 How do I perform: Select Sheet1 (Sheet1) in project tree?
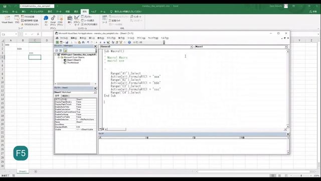72,60
